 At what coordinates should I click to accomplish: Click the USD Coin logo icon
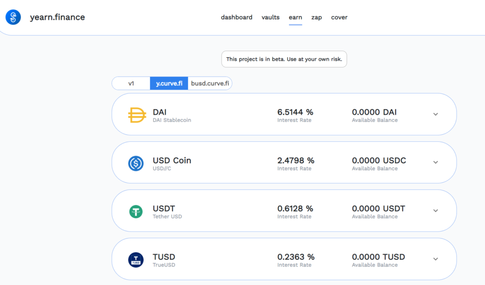pos(136,164)
